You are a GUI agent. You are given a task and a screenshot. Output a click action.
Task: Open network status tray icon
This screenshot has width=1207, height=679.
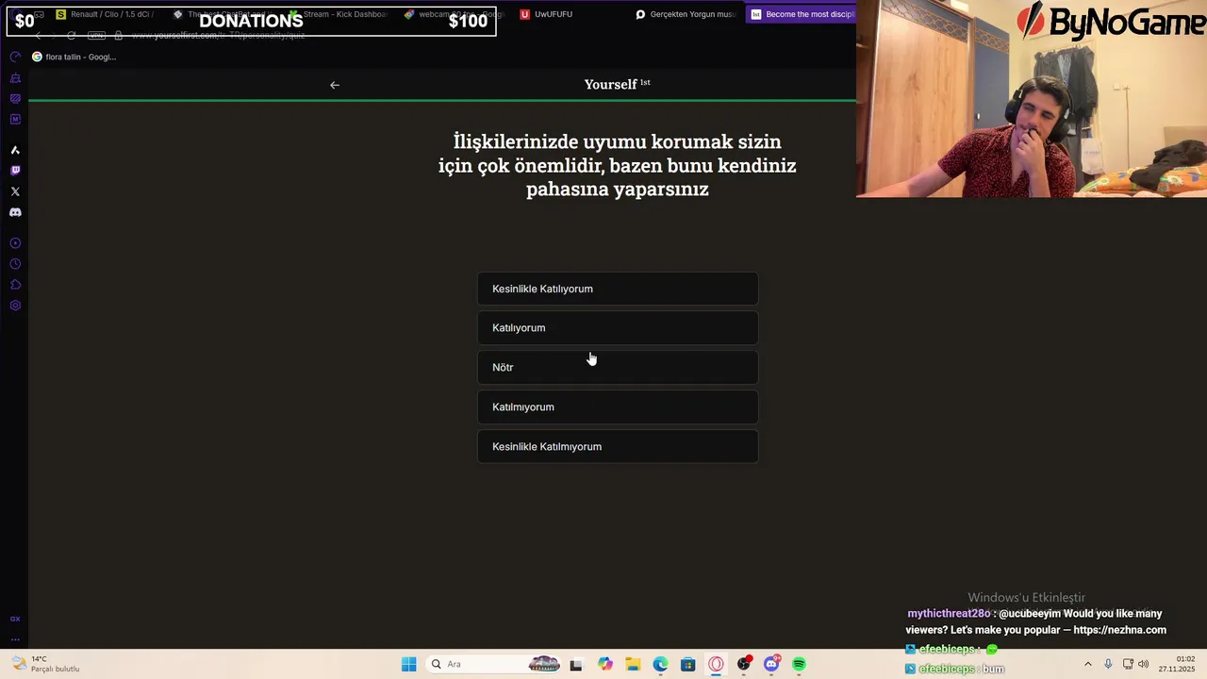tap(1128, 664)
